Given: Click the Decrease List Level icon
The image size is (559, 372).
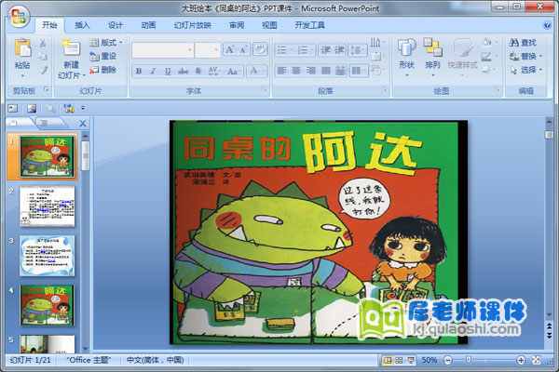Looking at the screenshot, I should [325, 50].
